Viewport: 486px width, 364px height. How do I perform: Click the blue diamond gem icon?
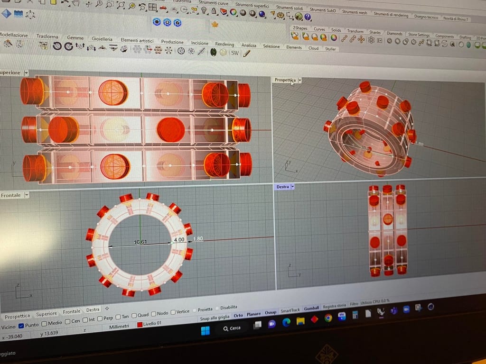tap(7, 13)
